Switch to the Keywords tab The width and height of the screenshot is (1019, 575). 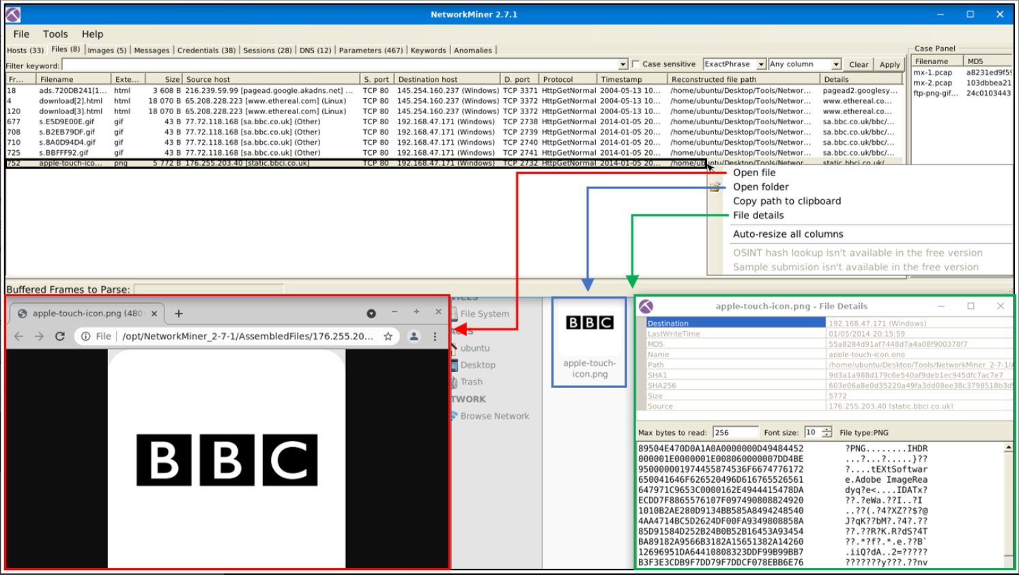(428, 51)
